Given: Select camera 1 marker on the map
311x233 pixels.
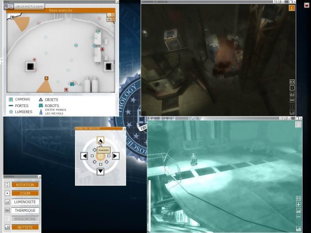Looking at the screenshot, I should click(x=46, y=78).
